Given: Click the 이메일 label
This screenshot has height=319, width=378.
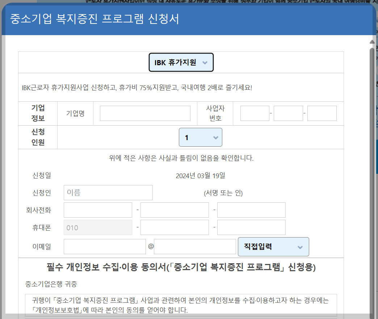Looking at the screenshot, I should 42,247.
